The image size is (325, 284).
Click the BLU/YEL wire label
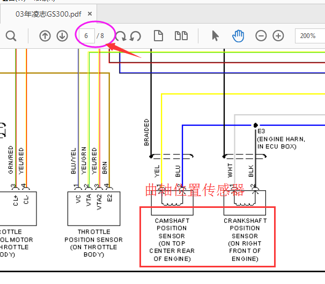[x=73, y=161]
